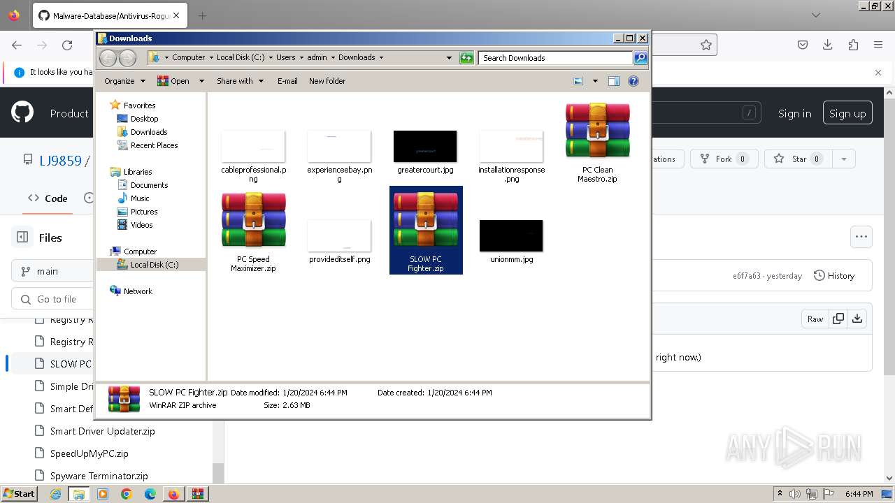Open Spyware Terminator.zip in file tree
Image resolution: width=895 pixels, height=503 pixels.
point(99,476)
